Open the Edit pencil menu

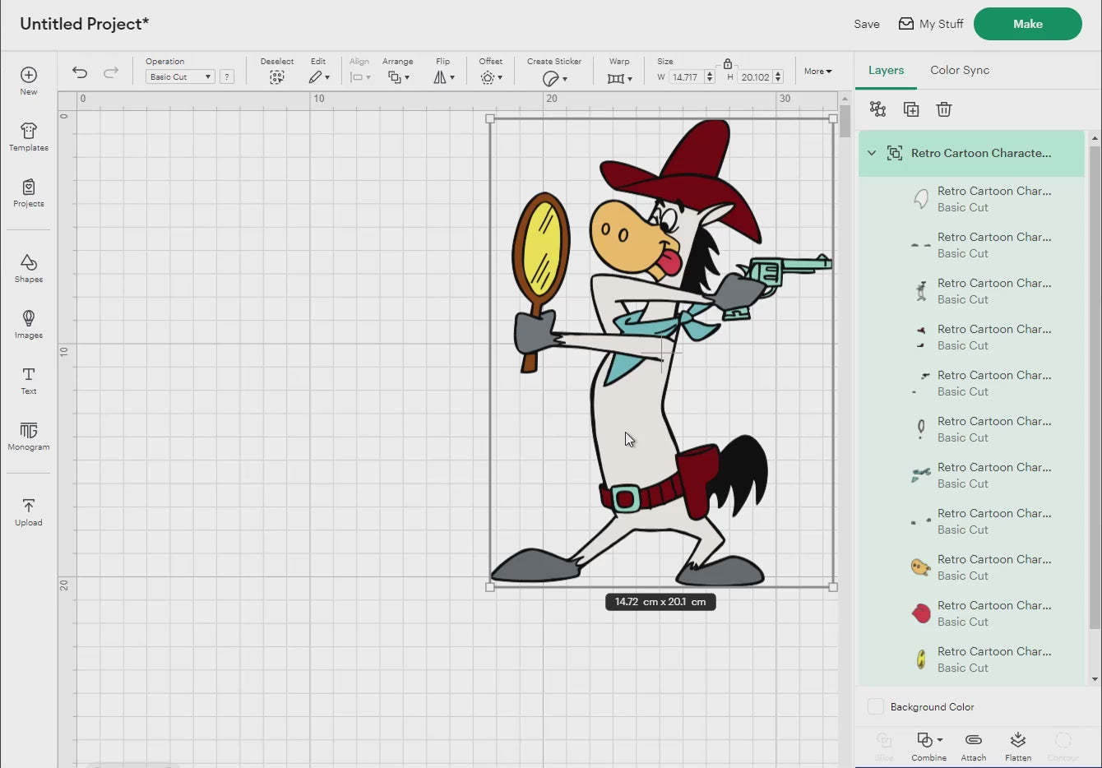point(318,77)
